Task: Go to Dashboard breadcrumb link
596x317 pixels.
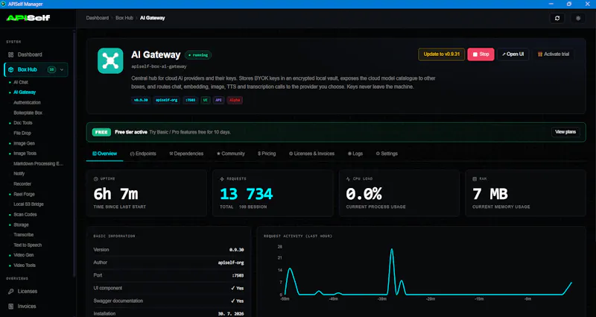Action: pyautogui.click(x=98, y=18)
